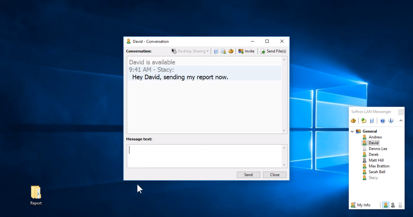Click the green folder icon in messenger panel
The width and height of the screenshot is (413, 217).
click(x=364, y=121)
